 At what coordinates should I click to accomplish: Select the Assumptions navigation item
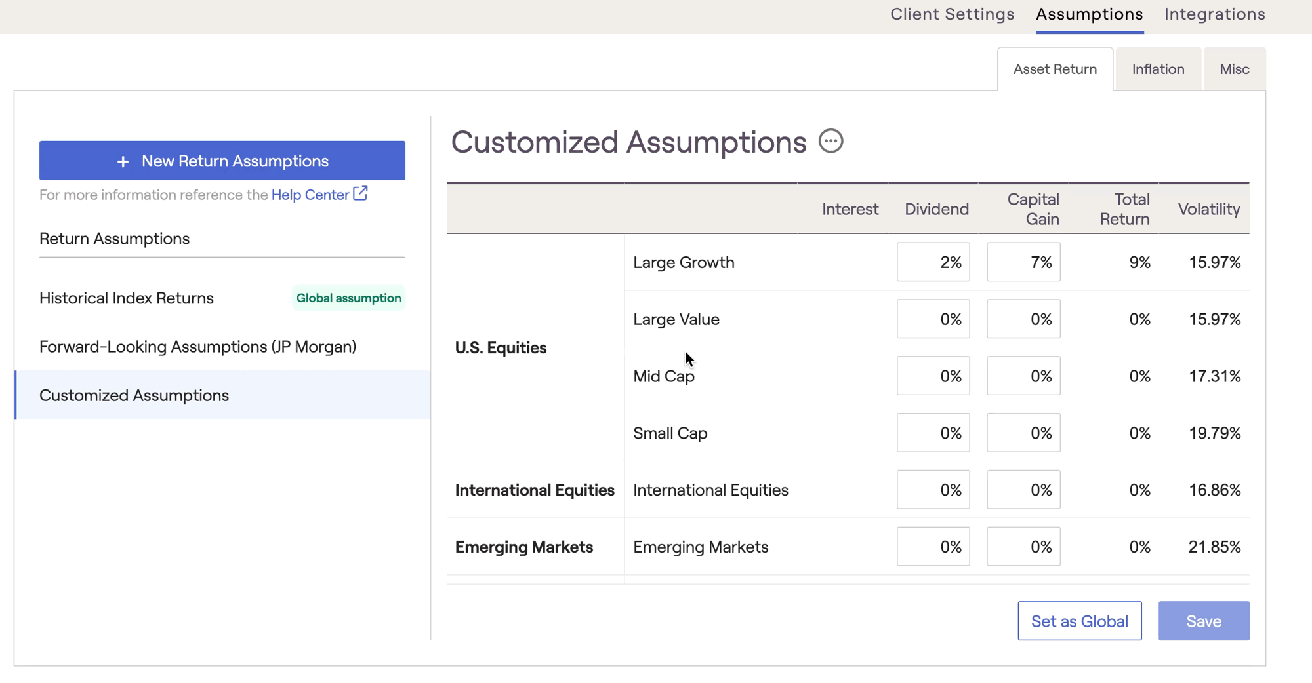(1089, 14)
